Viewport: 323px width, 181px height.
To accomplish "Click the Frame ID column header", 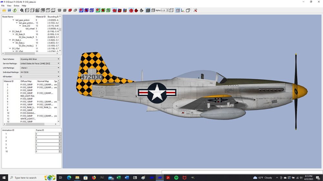I will tap(40, 130).
